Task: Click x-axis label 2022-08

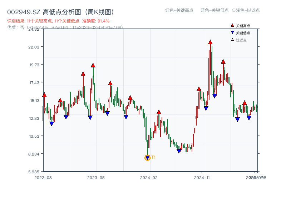Action: pos(43,178)
